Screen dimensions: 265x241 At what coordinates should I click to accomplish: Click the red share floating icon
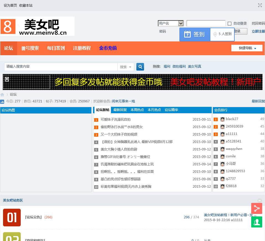[256, 208]
